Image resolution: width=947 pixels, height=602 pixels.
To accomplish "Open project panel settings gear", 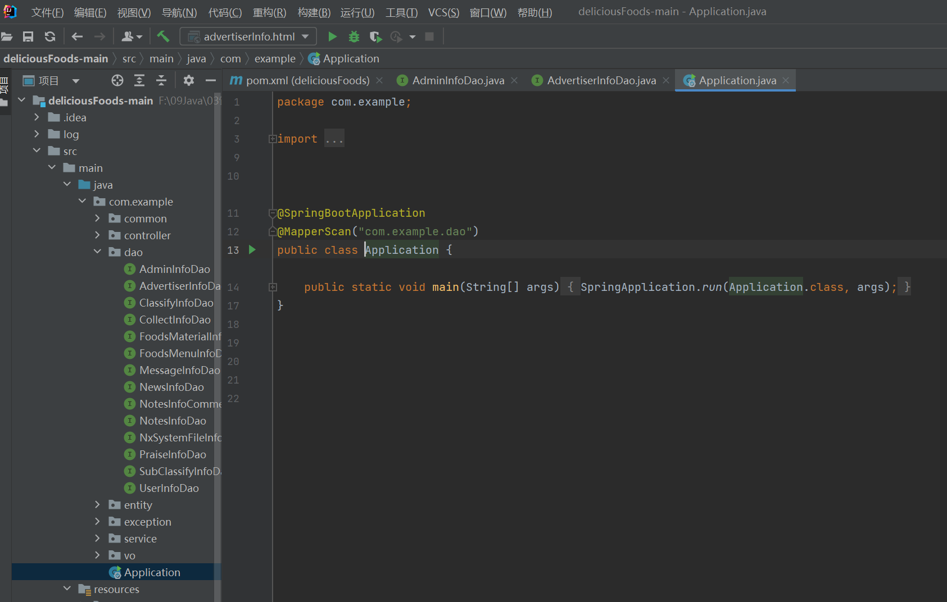I will click(189, 80).
